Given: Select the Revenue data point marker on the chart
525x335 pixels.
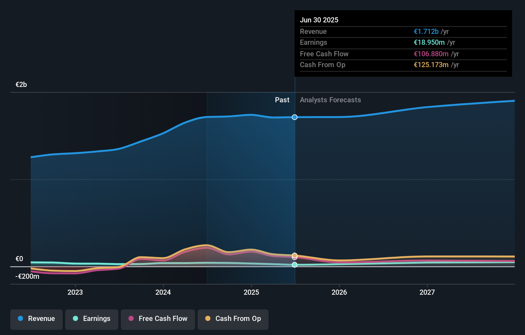Looking at the screenshot, I should coord(294,117).
